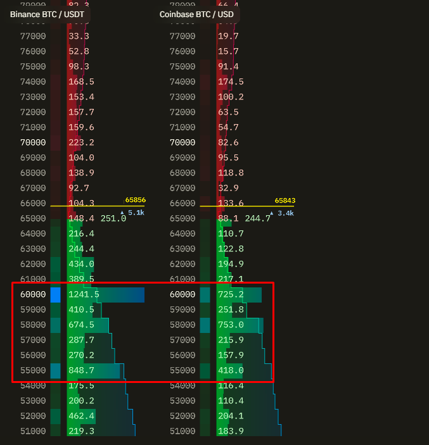Click Binance price level 77000

coord(33,36)
